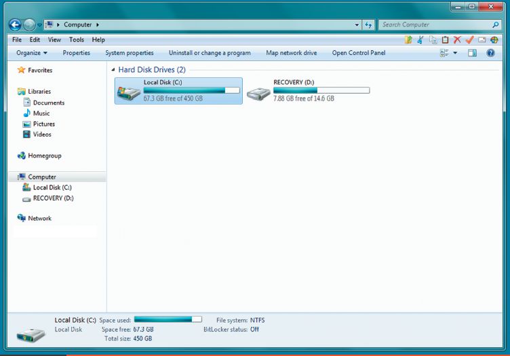Click Uninstall or change a program

[x=210, y=53]
